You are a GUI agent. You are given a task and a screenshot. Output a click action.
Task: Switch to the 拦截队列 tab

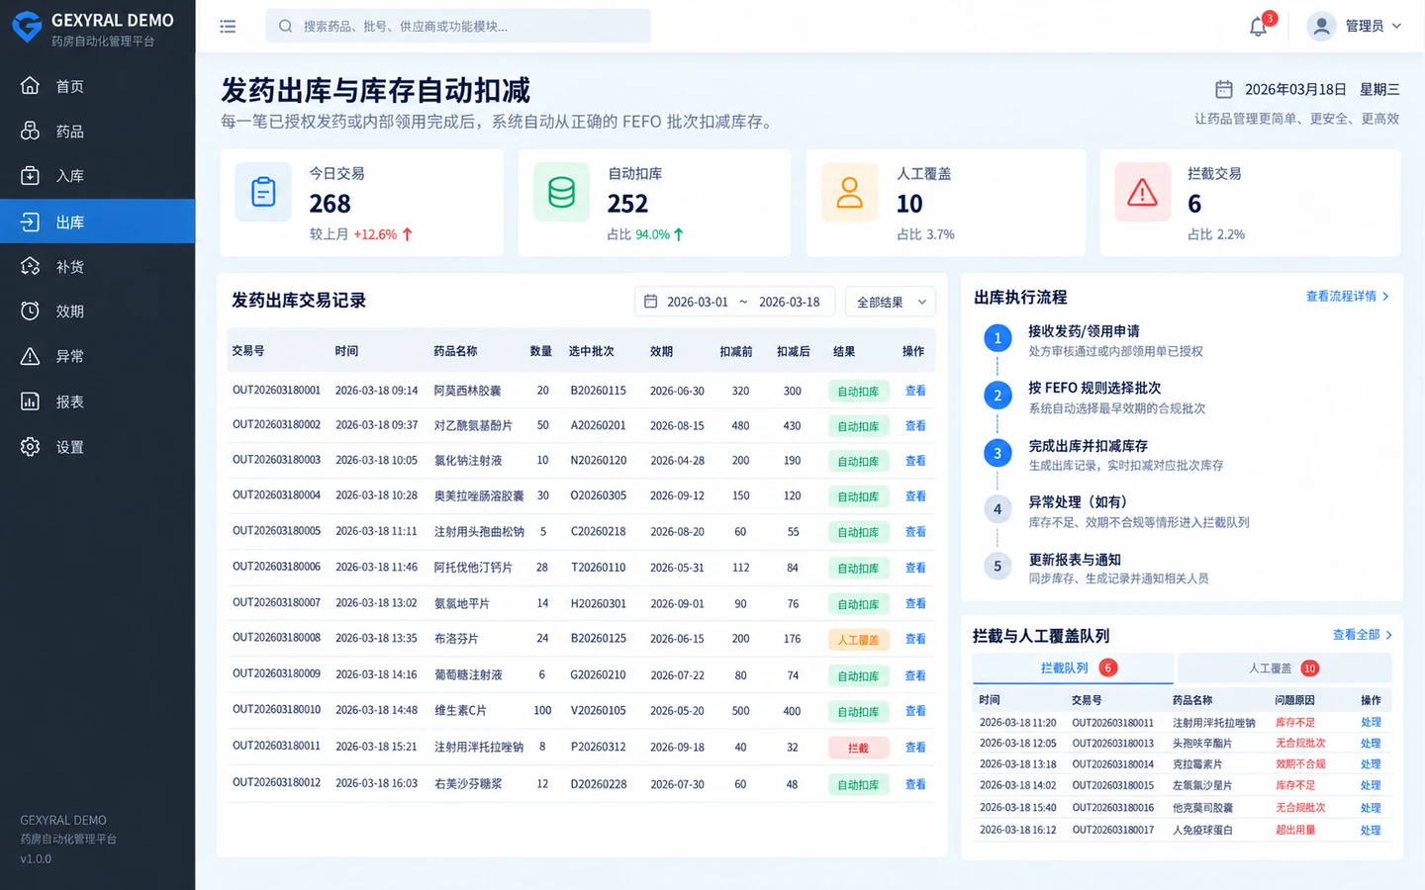[x=1074, y=668]
